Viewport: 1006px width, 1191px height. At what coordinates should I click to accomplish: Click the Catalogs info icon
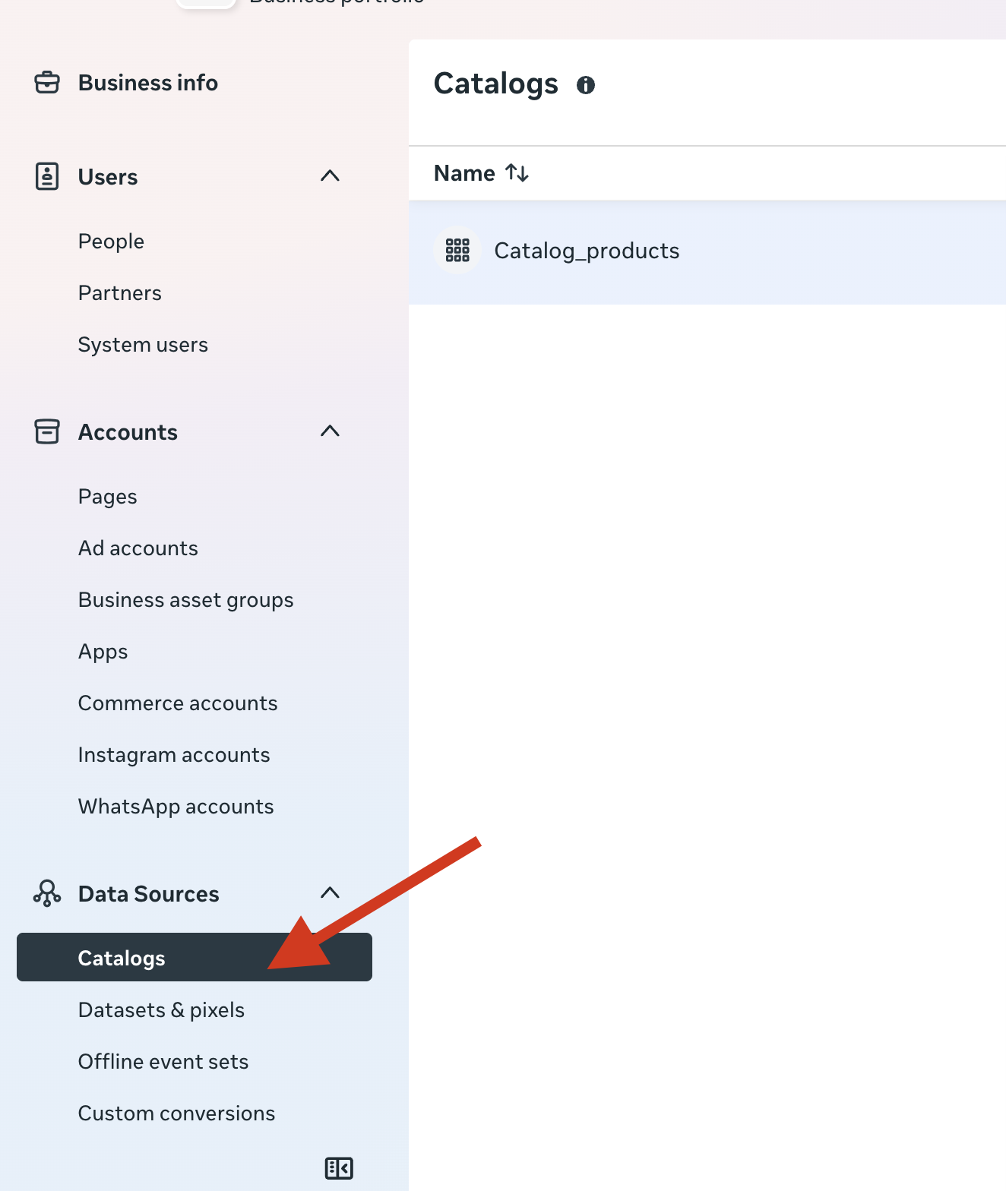pos(585,84)
